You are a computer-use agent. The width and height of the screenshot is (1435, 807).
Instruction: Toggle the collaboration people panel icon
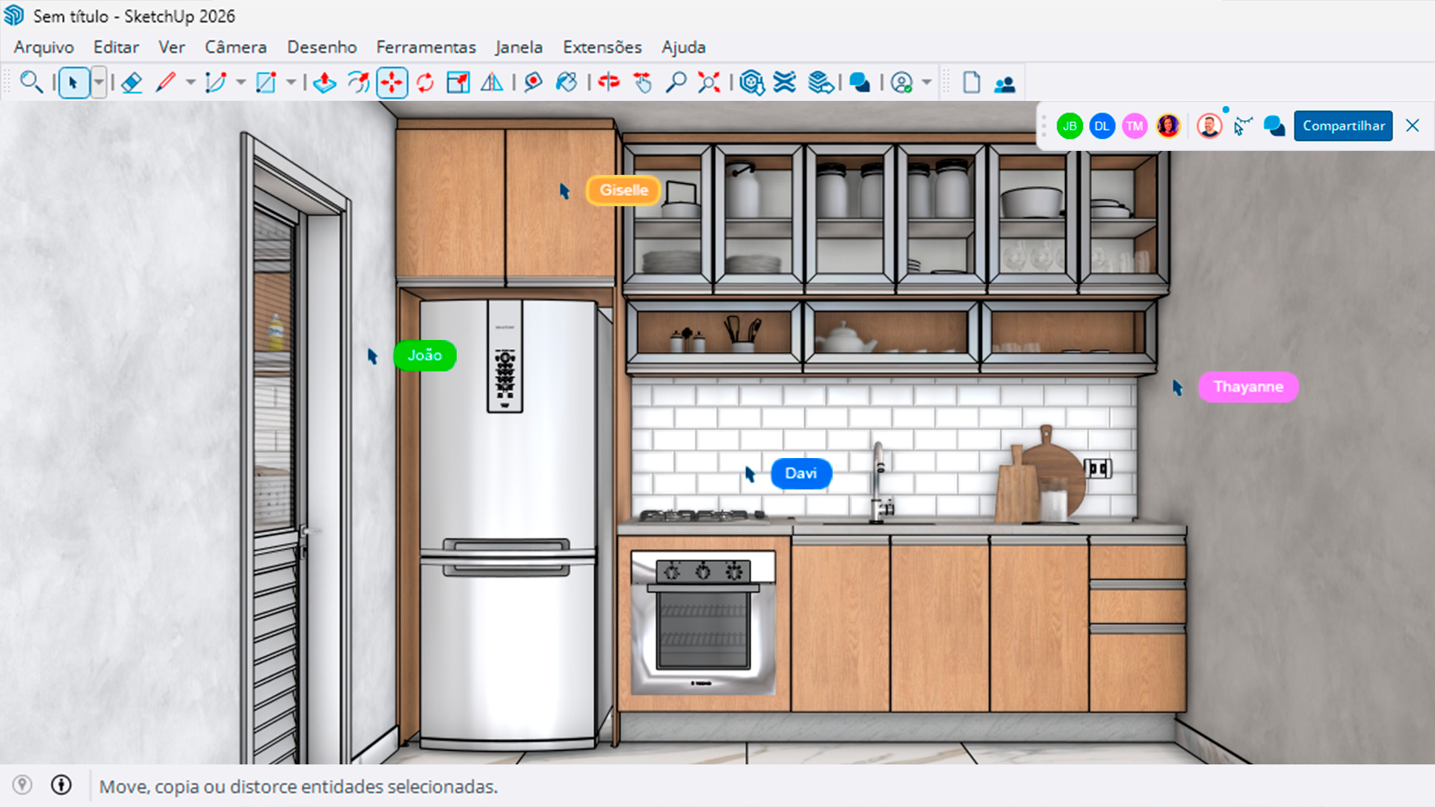coord(1004,83)
